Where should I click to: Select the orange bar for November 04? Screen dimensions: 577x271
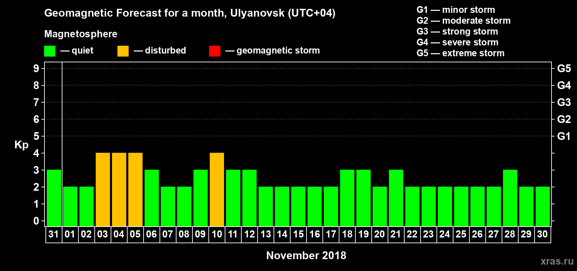click(119, 189)
